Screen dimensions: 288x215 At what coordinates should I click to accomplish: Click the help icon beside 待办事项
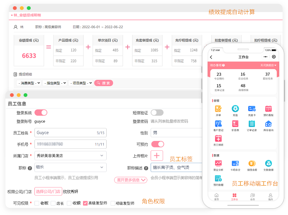coord(223,65)
